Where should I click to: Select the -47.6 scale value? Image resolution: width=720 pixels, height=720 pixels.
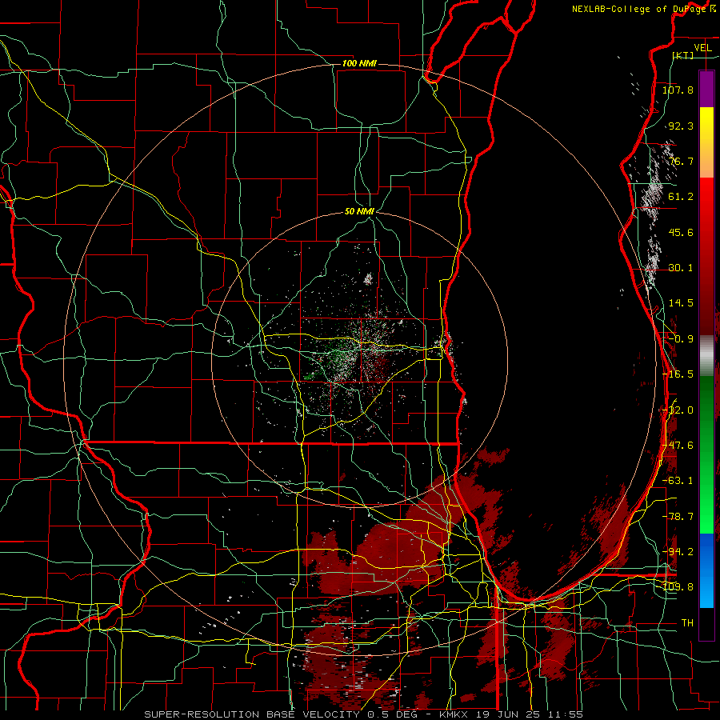coord(678,446)
